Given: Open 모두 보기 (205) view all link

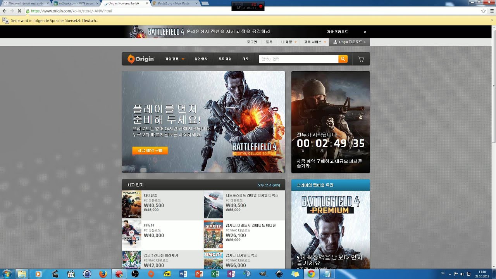Looking at the screenshot, I should pyautogui.click(x=269, y=185).
